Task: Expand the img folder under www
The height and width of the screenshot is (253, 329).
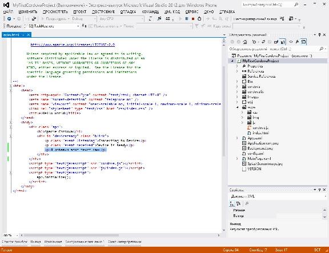Action: (242, 118)
